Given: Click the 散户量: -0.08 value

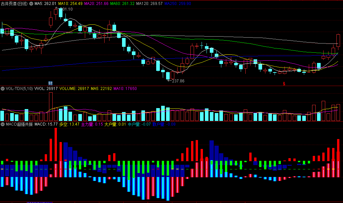Looking at the screenshot, I should click(164, 124).
